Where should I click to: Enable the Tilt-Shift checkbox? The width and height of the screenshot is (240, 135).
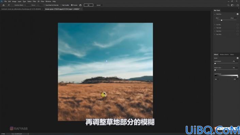238,28
